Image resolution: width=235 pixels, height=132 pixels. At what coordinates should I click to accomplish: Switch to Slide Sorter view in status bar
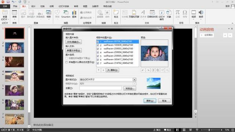[x=184, y=130]
